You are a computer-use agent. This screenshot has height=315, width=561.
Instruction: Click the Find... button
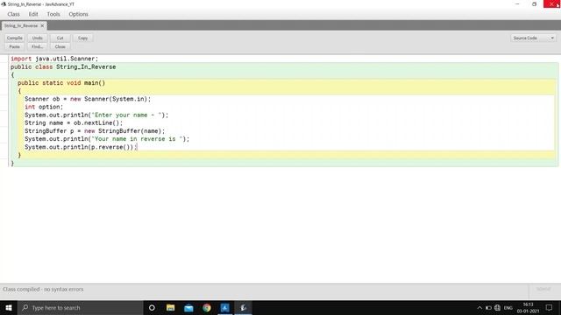pos(37,46)
